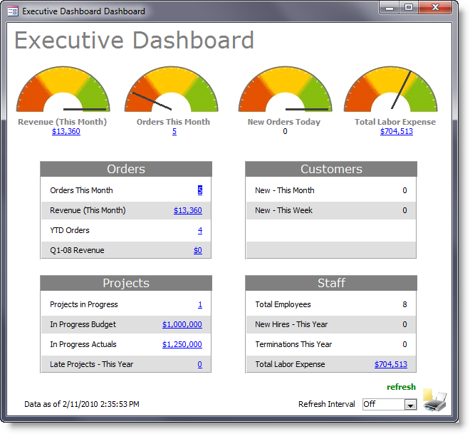Click the $704,513 link under labor gauge
Viewport: 470px width, 434px height.
[396, 131]
